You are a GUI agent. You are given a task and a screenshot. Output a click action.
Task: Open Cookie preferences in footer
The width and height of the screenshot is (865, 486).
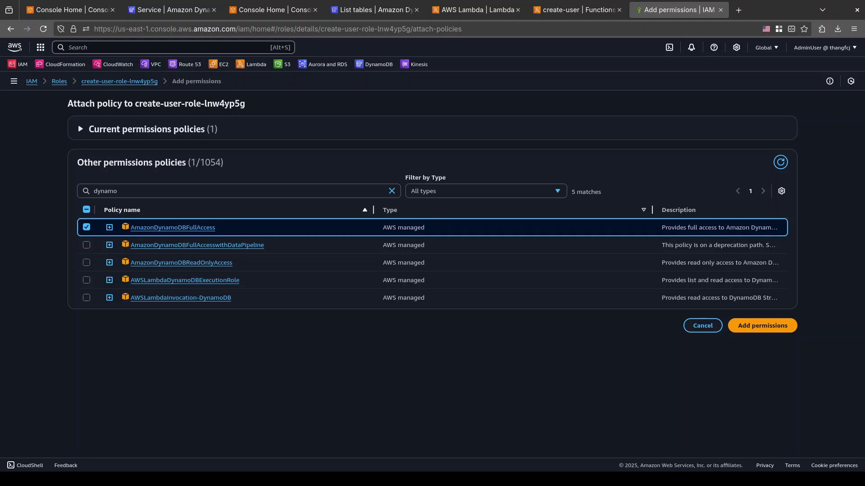pos(834,465)
